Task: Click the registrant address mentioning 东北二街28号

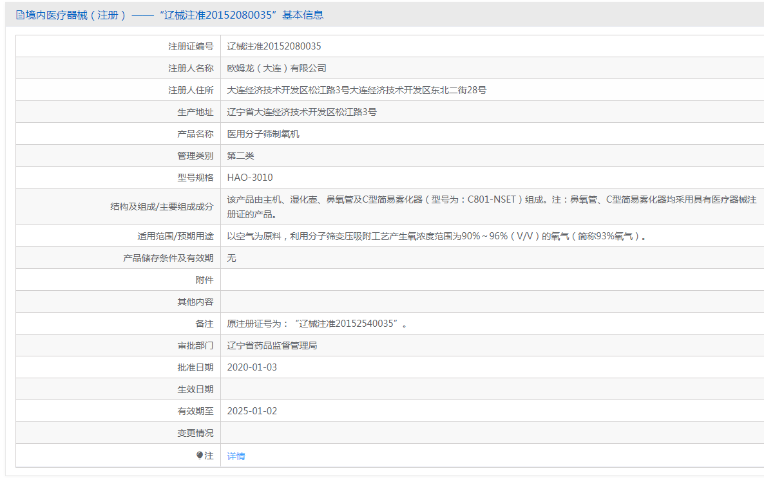Action: (x=357, y=90)
